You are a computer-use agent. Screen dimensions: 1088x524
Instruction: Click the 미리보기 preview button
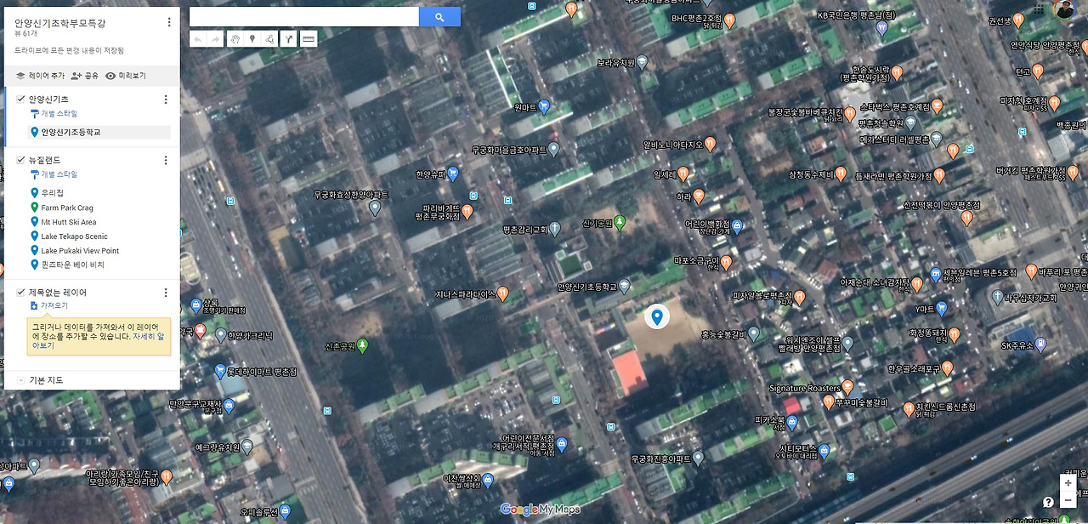pyautogui.click(x=126, y=76)
